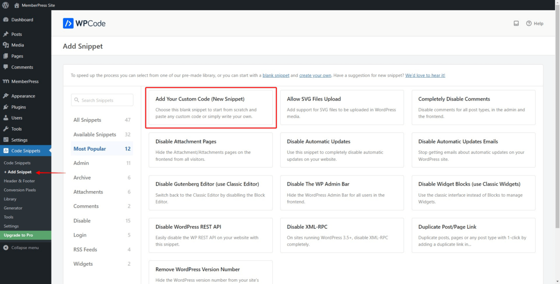Viewport: 560px width, 284px height.
Task: Open the Header & Footer submenu item
Action: [x=19, y=181]
